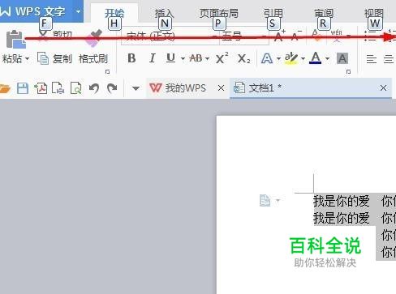Apply superscript X² formatting

(x=222, y=58)
